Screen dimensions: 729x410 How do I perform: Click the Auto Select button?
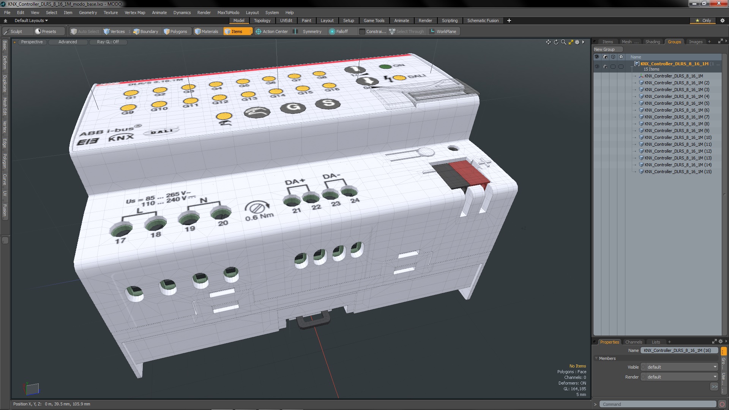coord(85,32)
